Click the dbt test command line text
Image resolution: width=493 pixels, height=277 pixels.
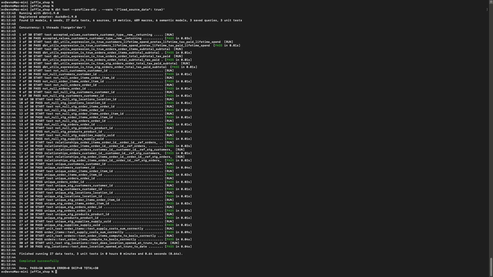pyautogui.click(x=110, y=9)
